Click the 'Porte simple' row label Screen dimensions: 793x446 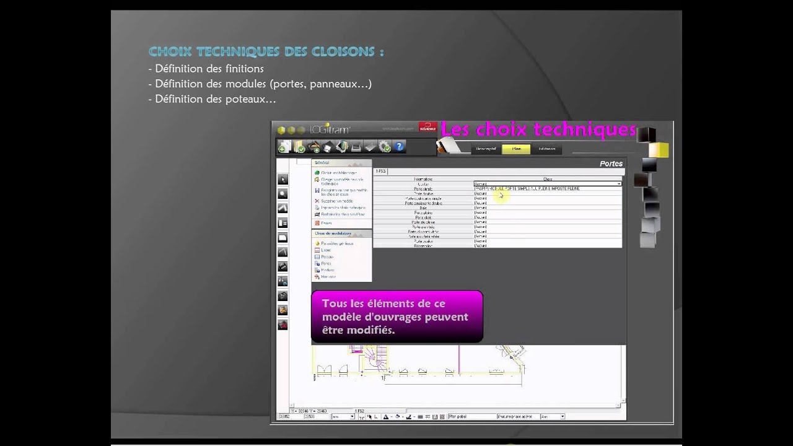(423, 189)
